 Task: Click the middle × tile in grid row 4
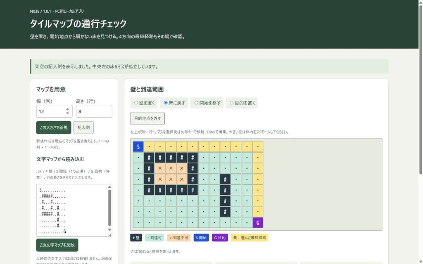point(171,179)
